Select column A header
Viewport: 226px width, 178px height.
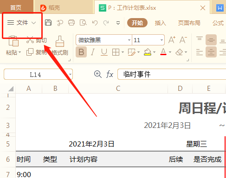(29, 89)
